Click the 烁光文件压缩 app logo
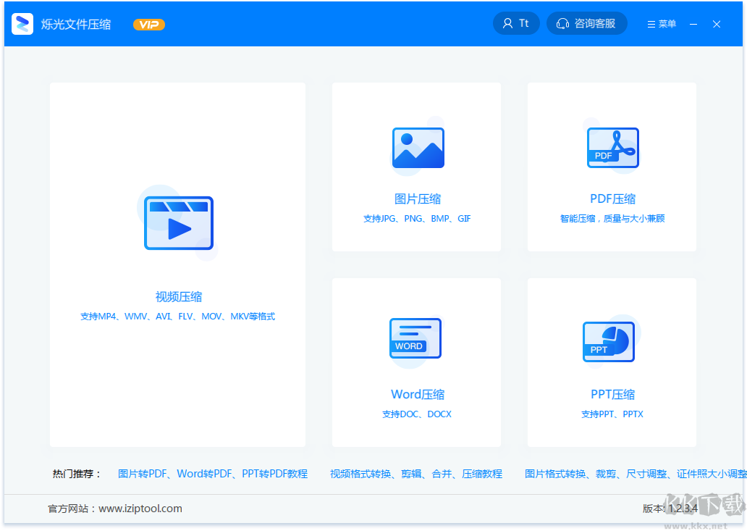 click(x=22, y=22)
